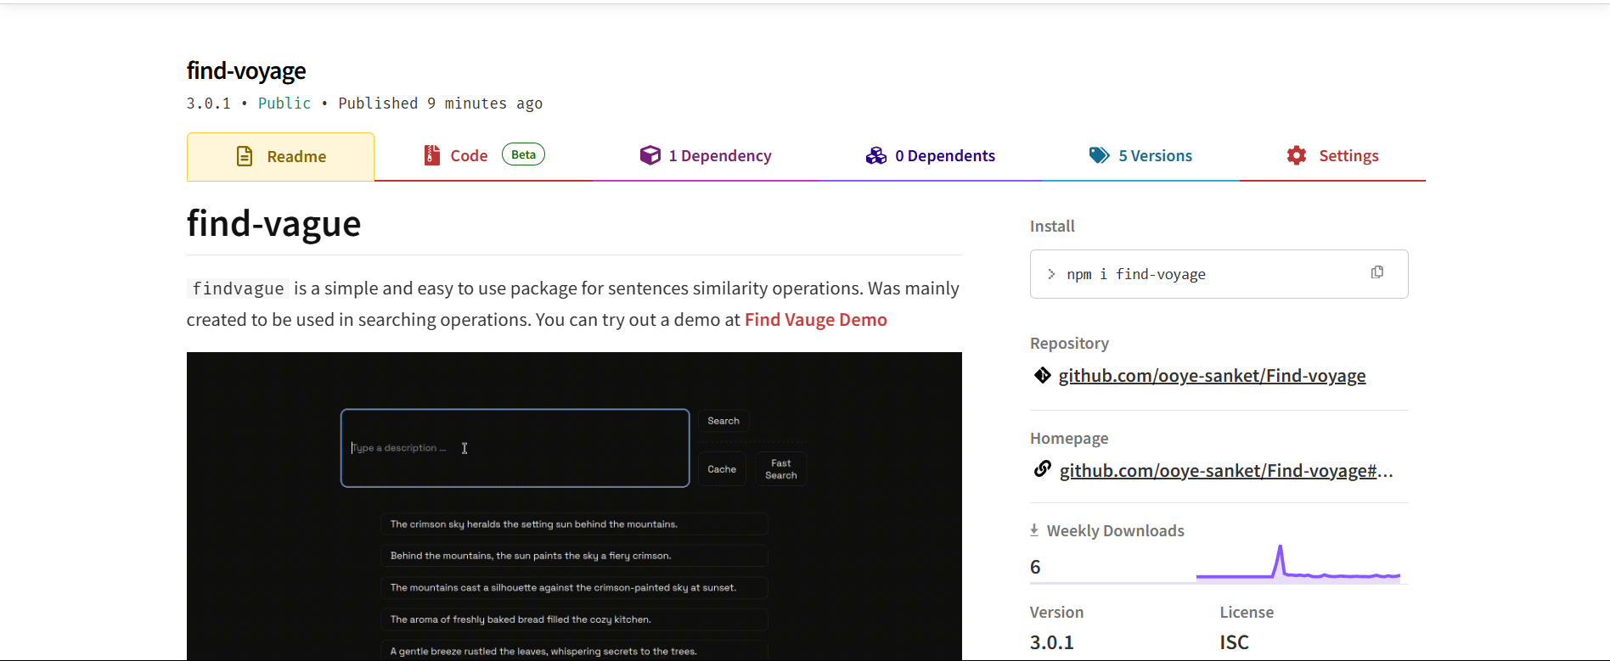
Task: Click the install command chevron prompt
Action: coord(1051,274)
